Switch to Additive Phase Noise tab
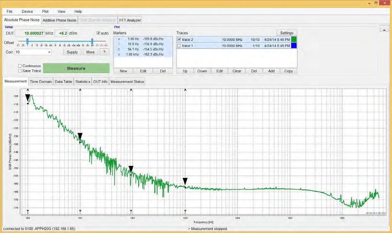 (x=59, y=20)
